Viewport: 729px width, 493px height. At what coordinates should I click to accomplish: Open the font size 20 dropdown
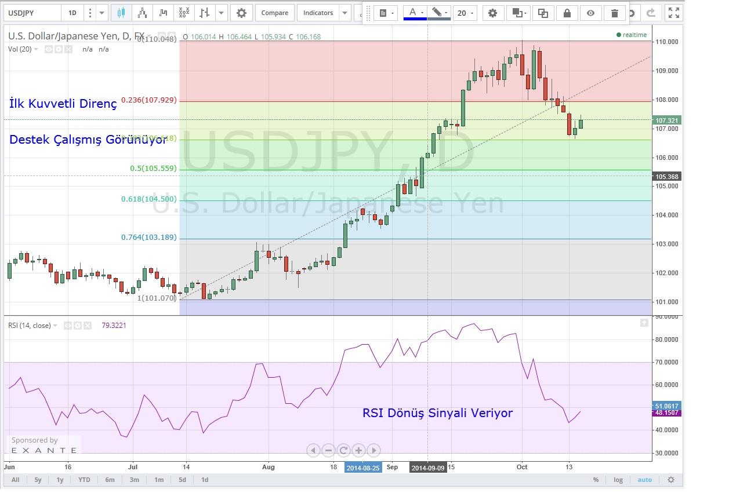click(465, 13)
